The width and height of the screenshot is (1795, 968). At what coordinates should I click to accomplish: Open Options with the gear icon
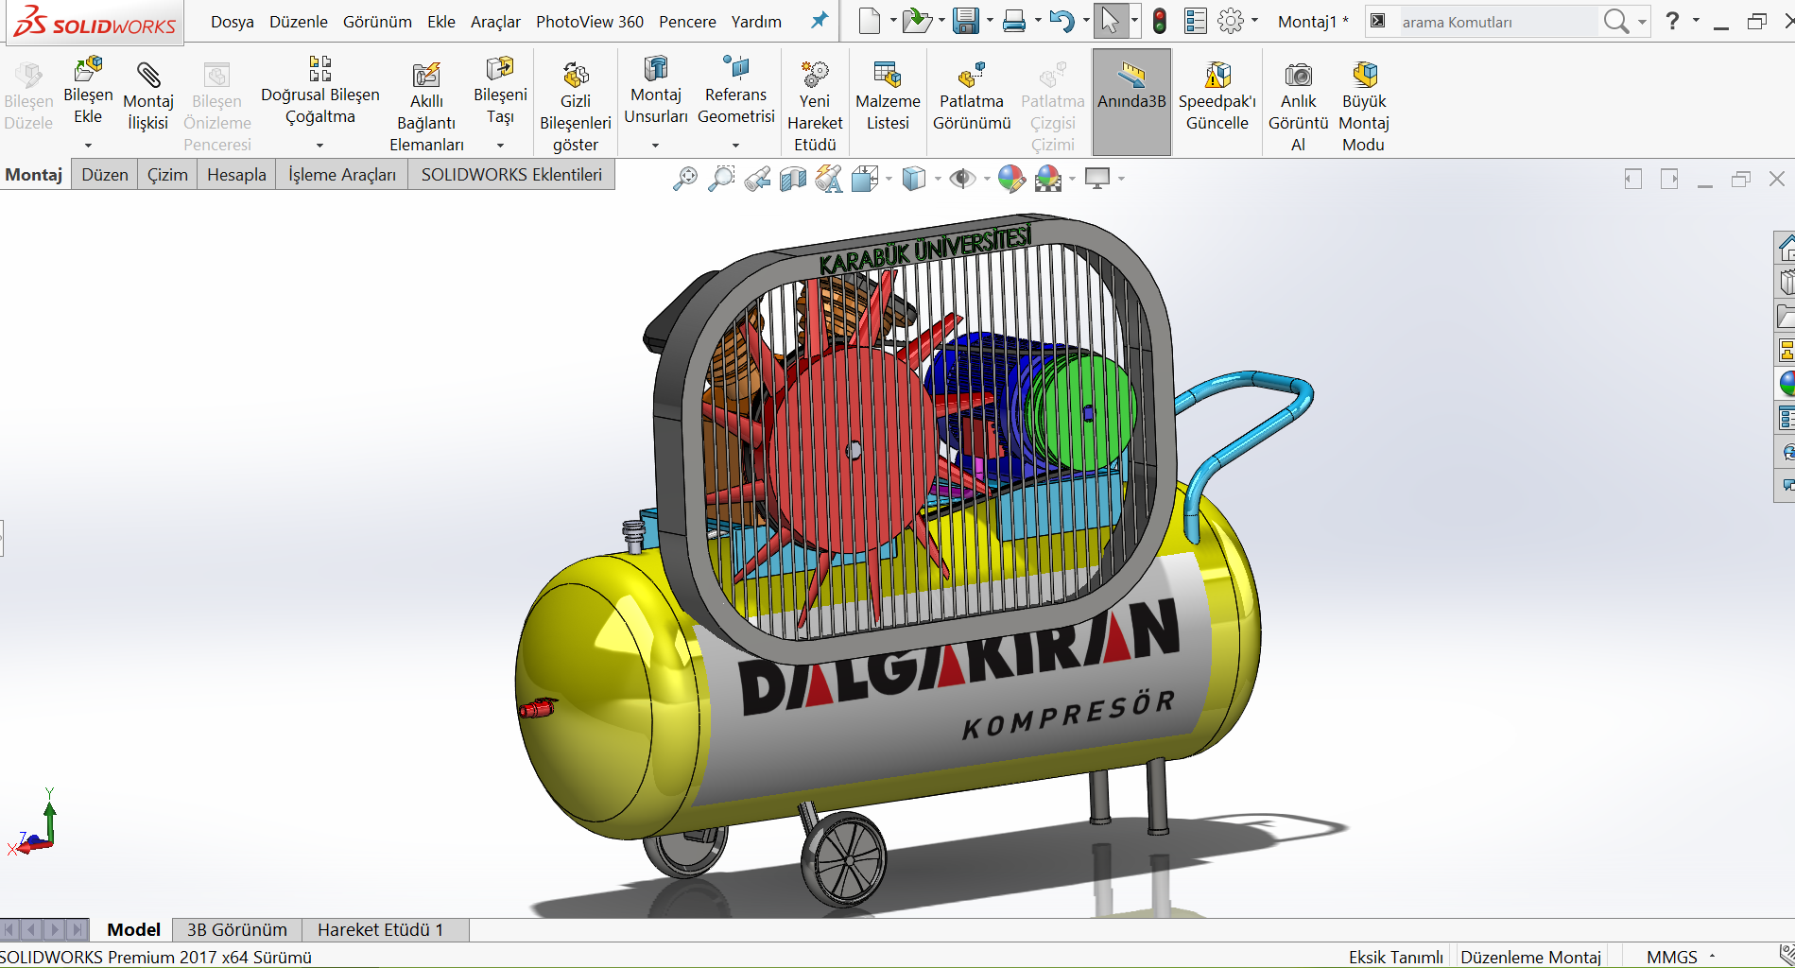click(x=1231, y=21)
